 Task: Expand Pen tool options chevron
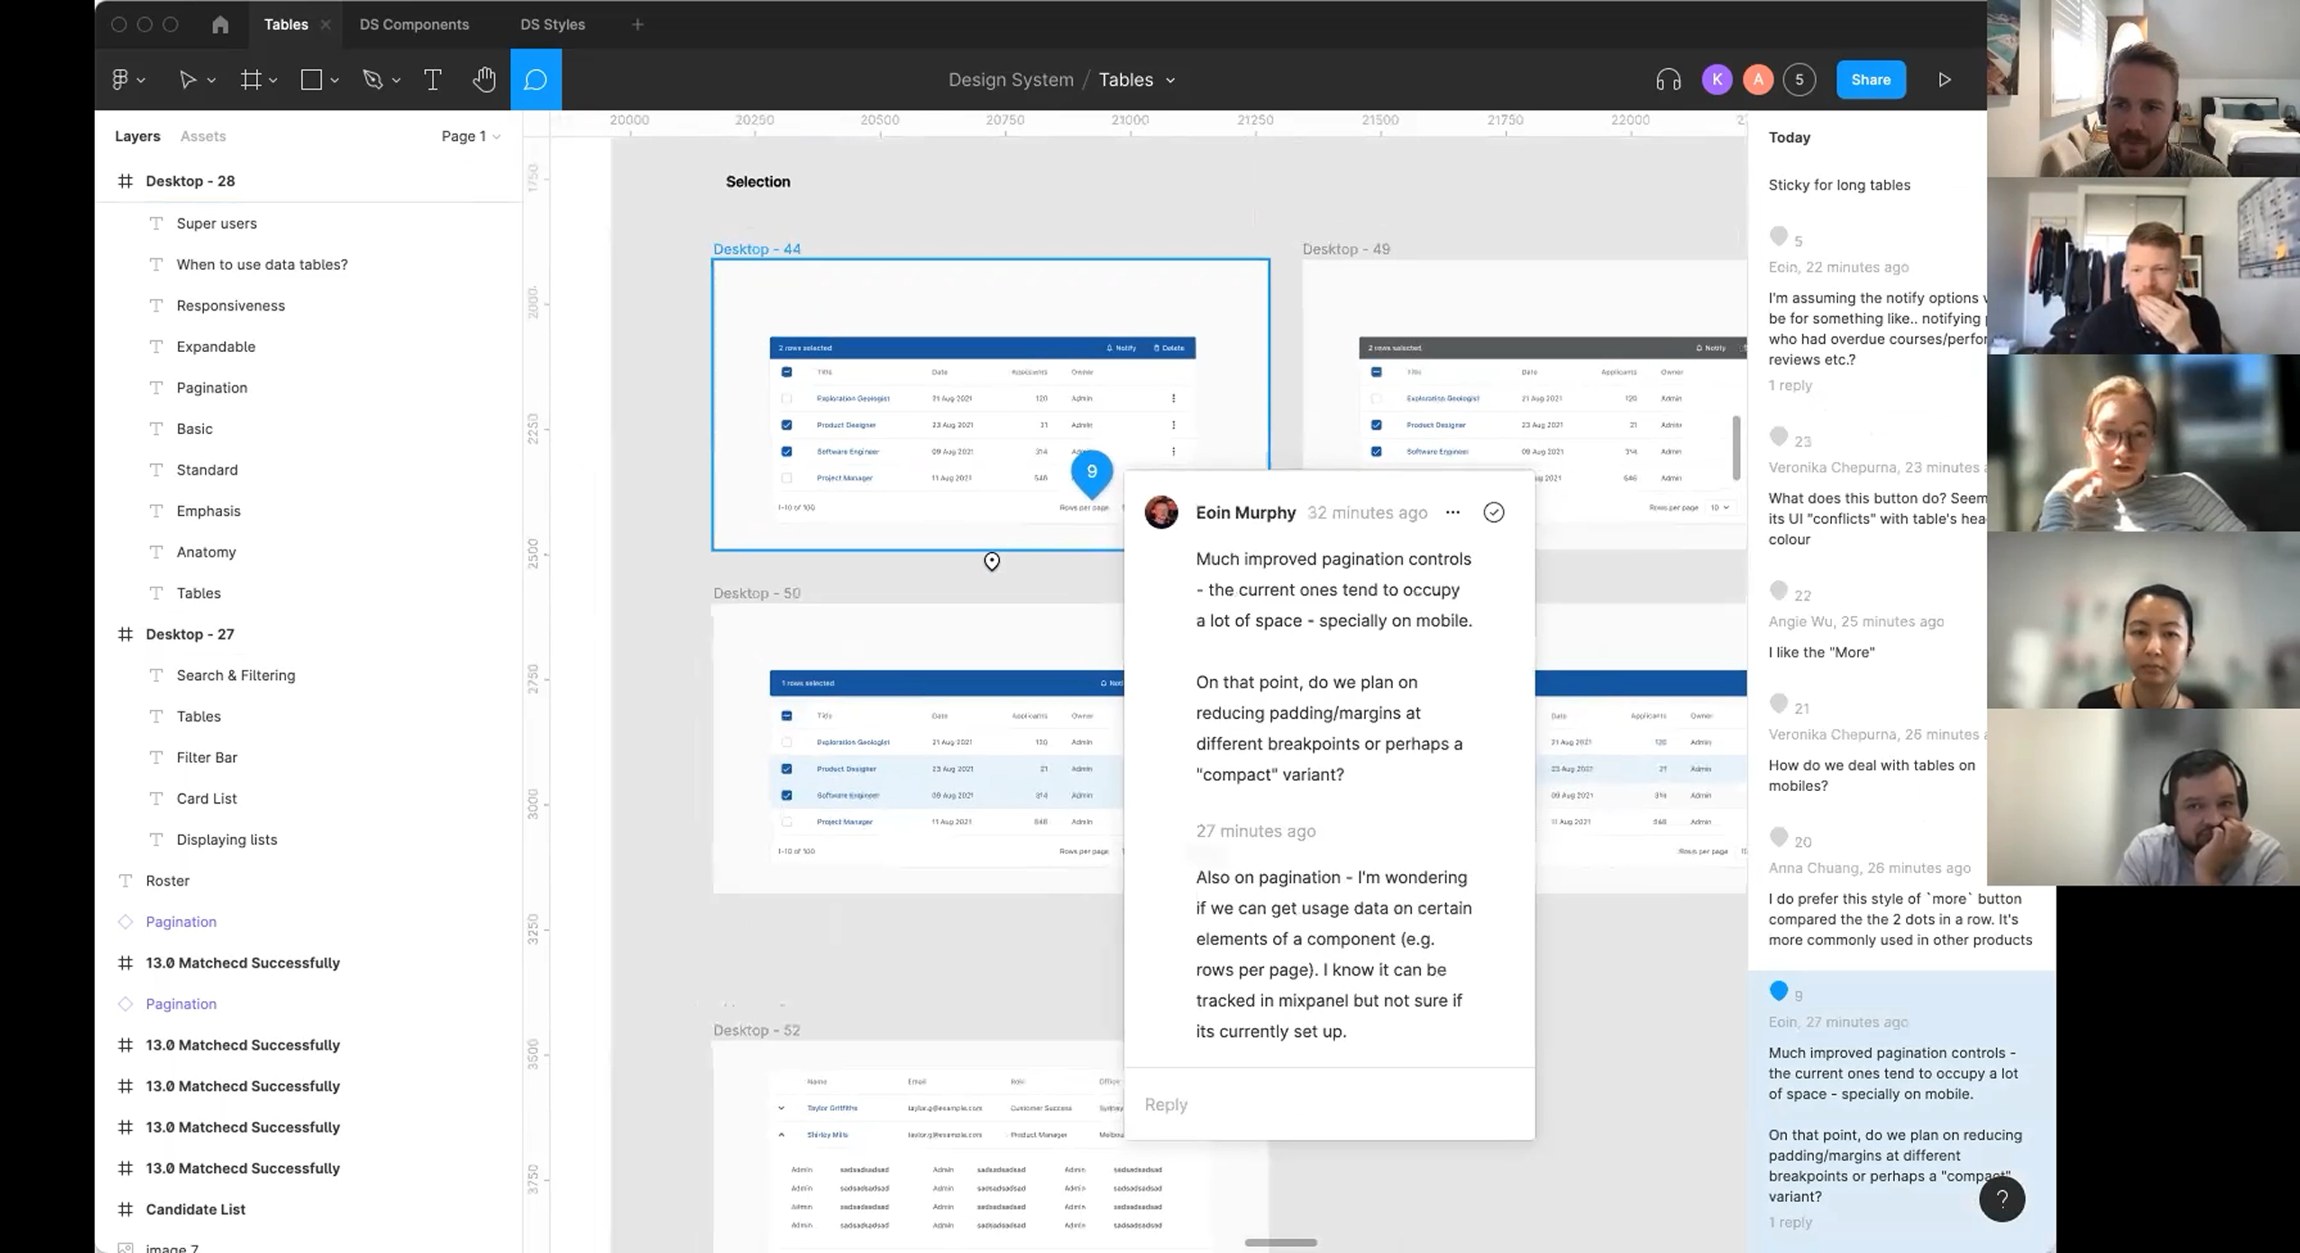click(397, 80)
